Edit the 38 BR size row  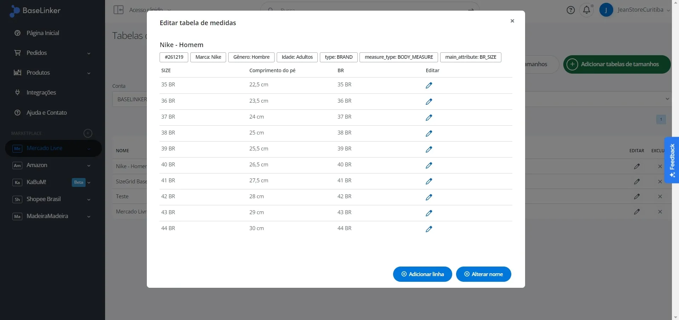[x=429, y=133]
